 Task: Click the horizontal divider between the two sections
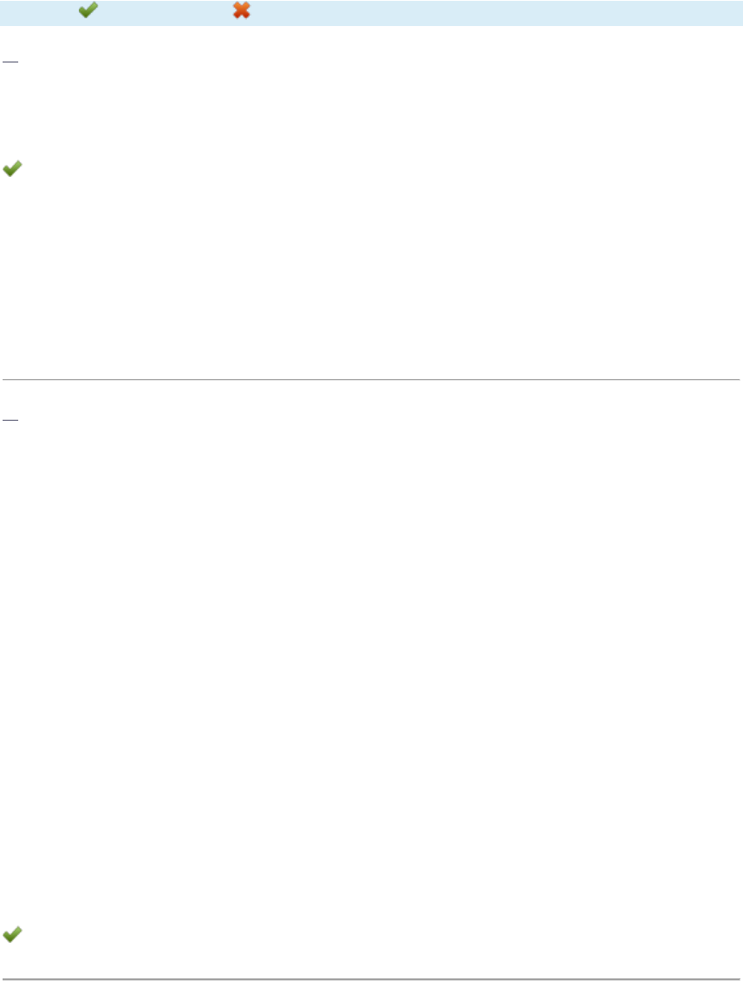(x=371, y=380)
